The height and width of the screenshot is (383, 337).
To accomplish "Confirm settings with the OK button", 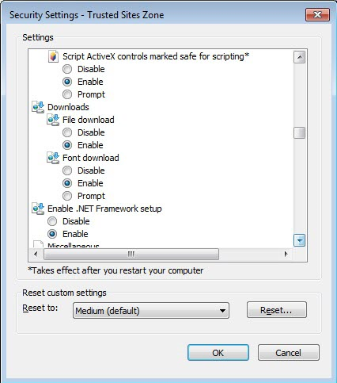I will pos(218,353).
